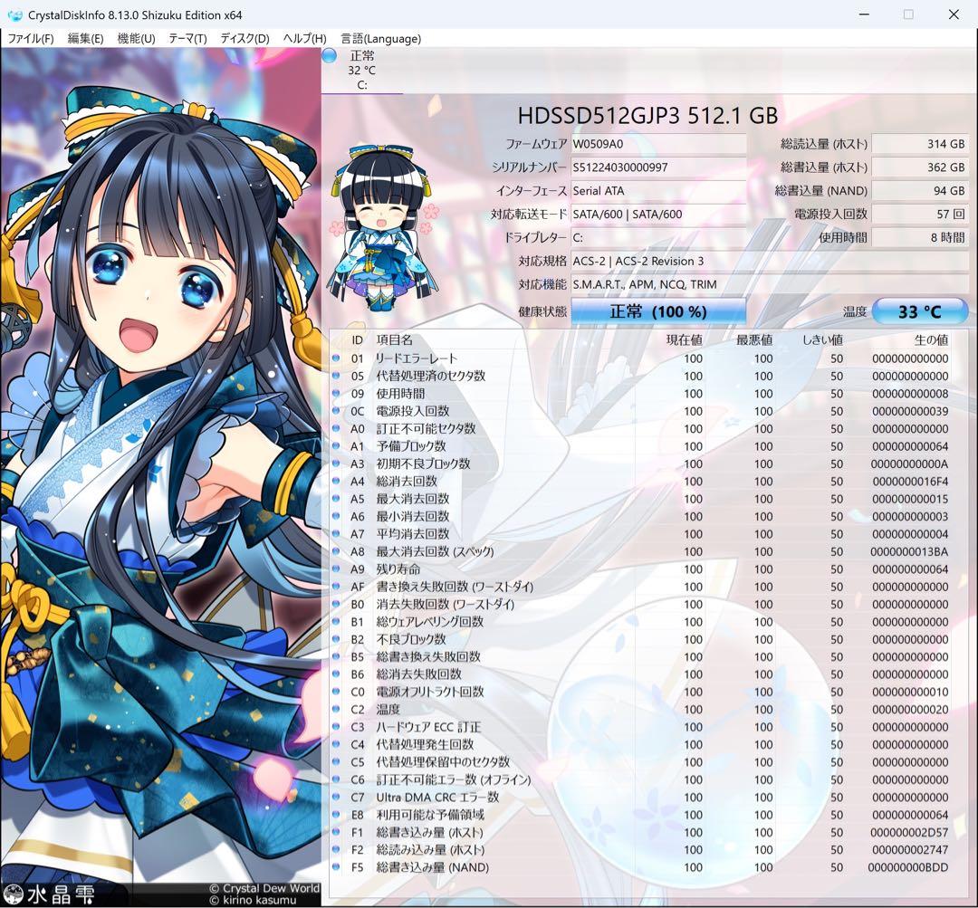
Task: Select the C: drive health icon at top
Action: [x=330, y=55]
